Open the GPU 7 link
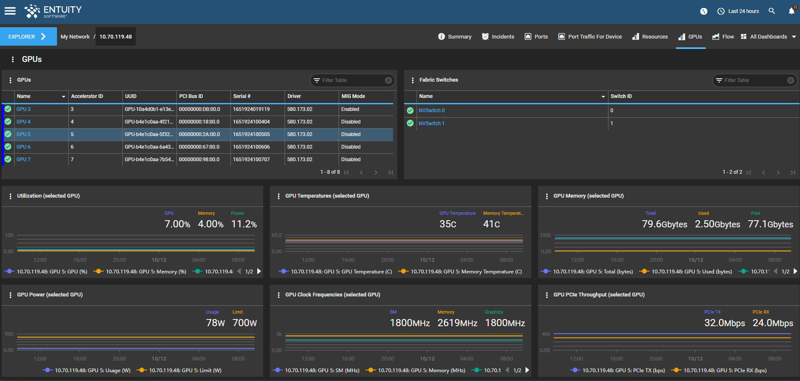This screenshot has height=381, width=800. point(23,160)
